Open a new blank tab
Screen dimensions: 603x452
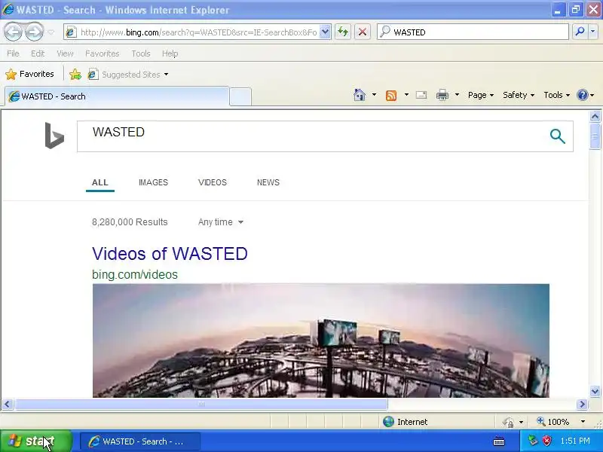[240, 96]
